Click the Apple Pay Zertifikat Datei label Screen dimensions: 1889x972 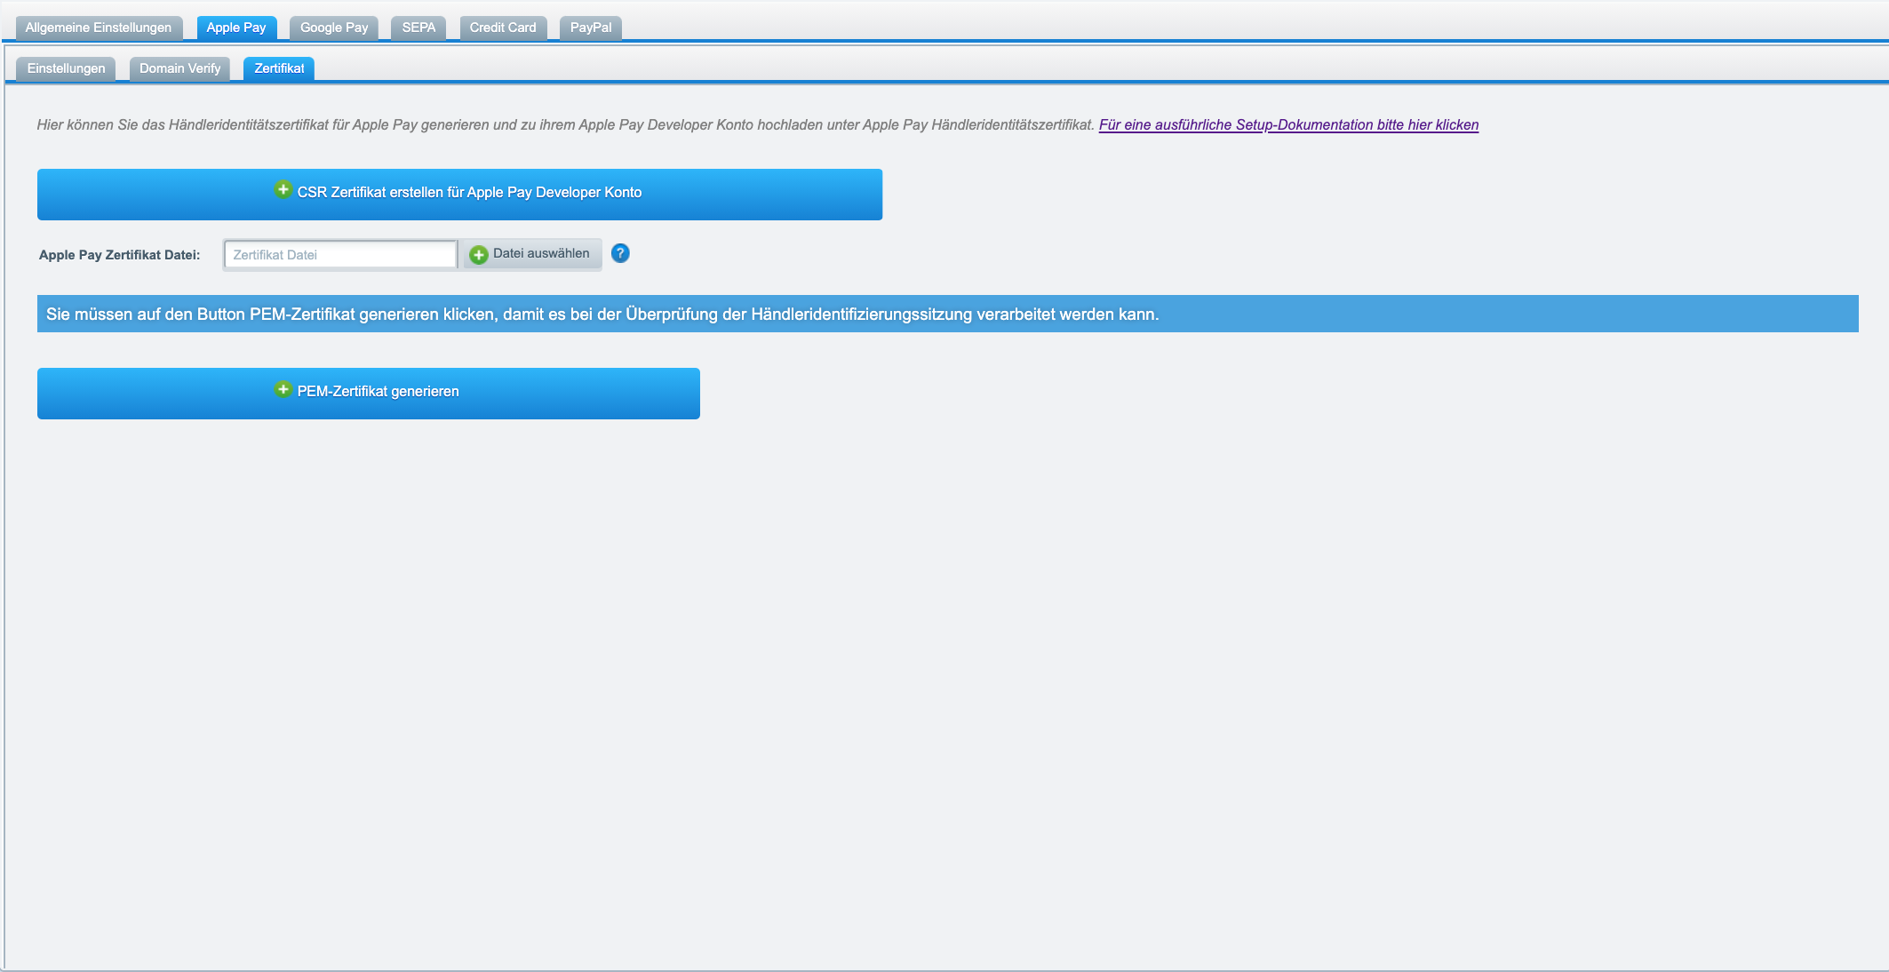click(120, 255)
